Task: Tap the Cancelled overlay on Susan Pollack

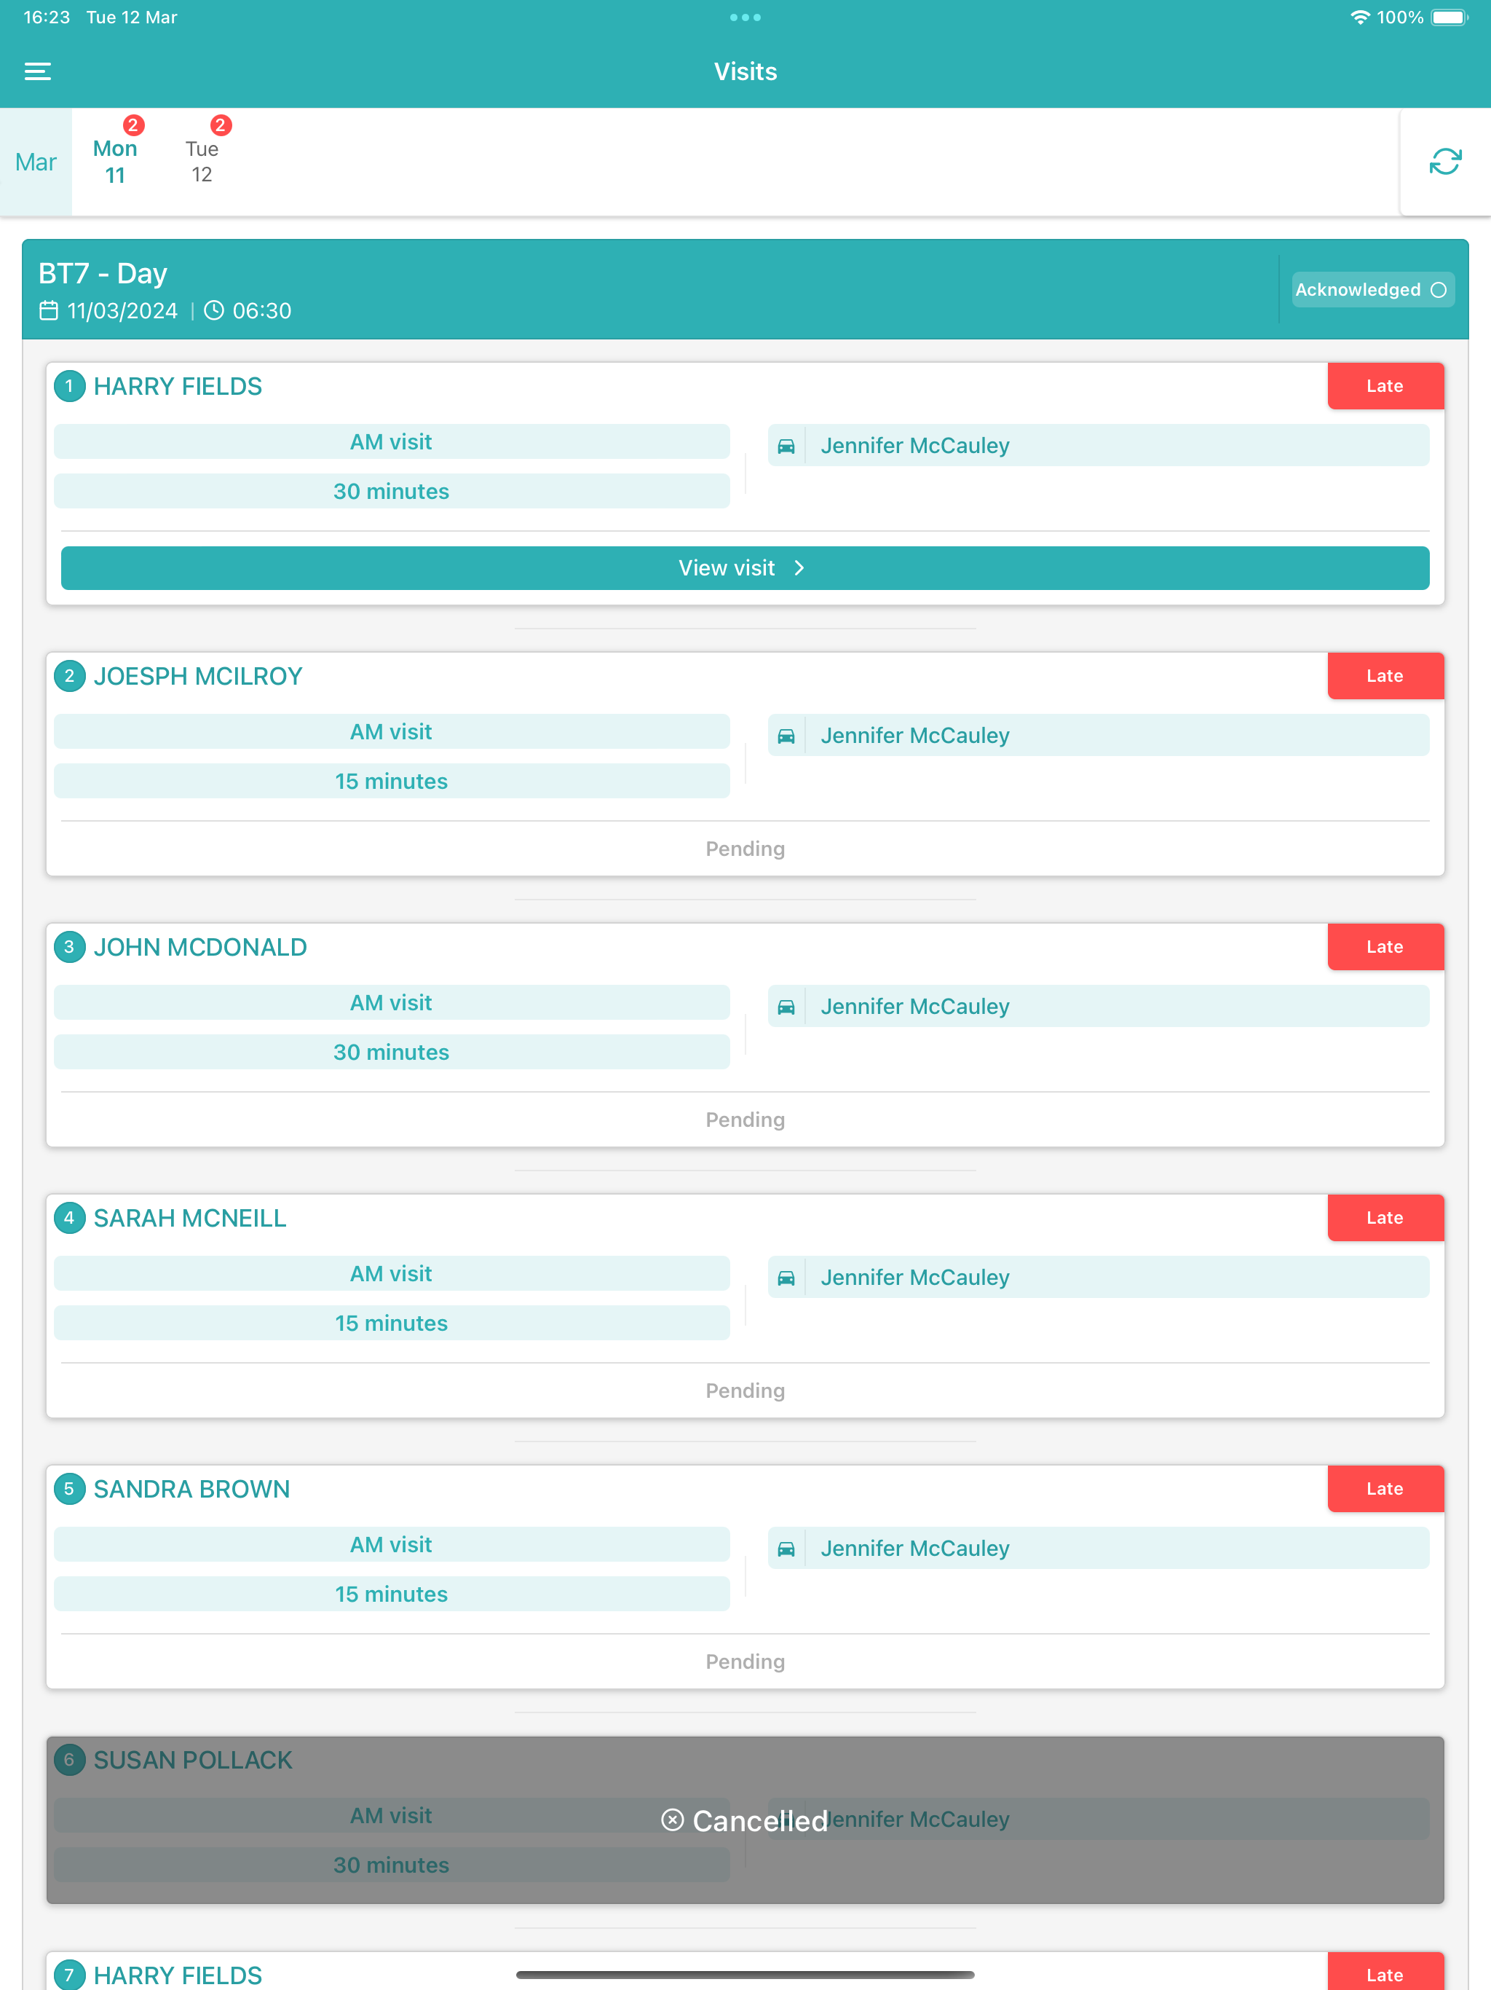Action: tap(745, 1820)
